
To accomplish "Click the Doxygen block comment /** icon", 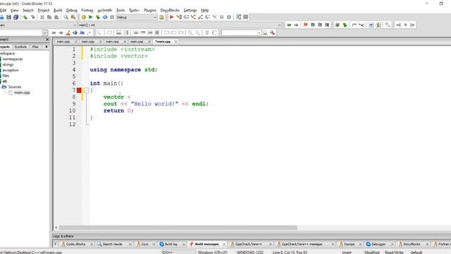I will point(354,25).
